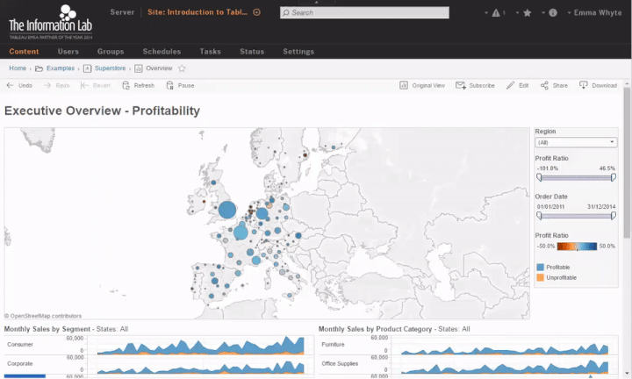Click the Subscribe envelope icon
This screenshot has width=632, height=379.
pos(460,85)
